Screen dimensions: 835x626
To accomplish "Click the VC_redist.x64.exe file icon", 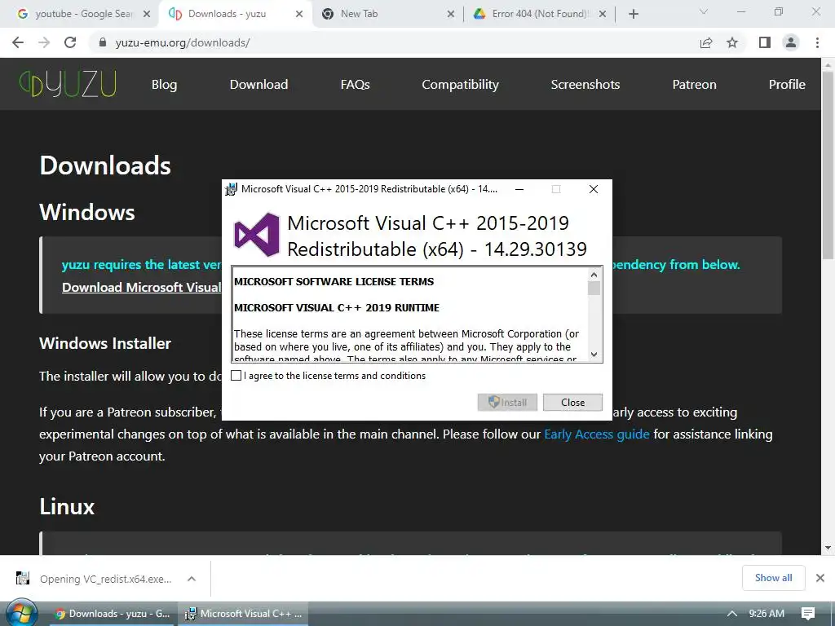I will click(x=22, y=578).
